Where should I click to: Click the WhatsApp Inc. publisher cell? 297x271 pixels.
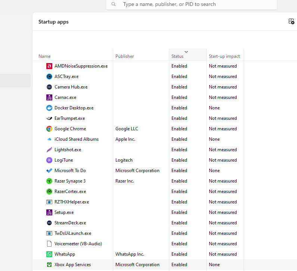pyautogui.click(x=130, y=254)
